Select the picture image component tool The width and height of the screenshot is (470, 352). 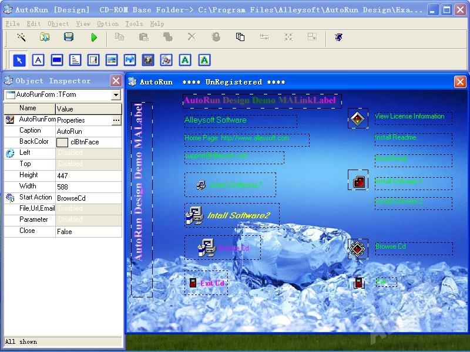[112, 60]
